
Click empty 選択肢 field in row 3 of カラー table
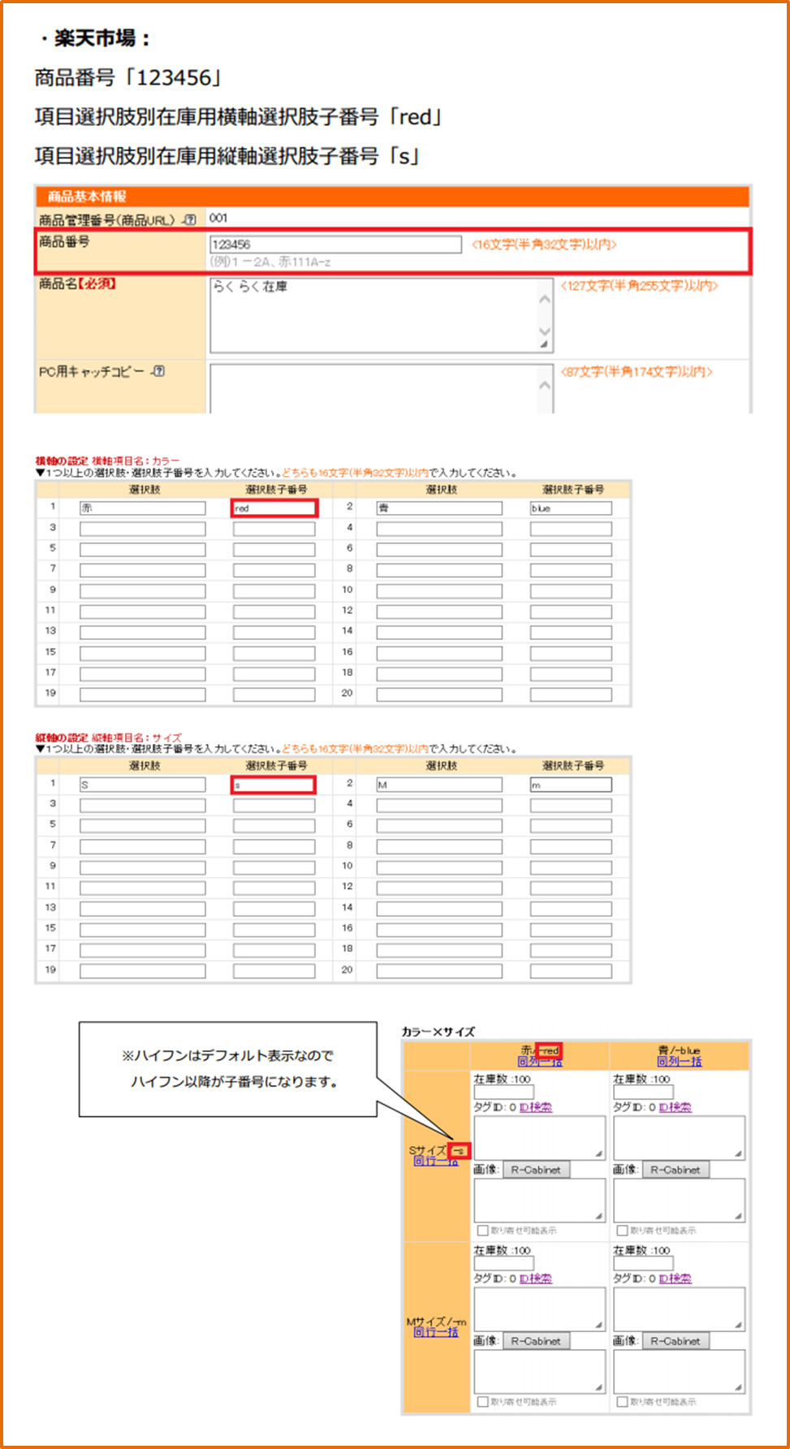tap(142, 529)
